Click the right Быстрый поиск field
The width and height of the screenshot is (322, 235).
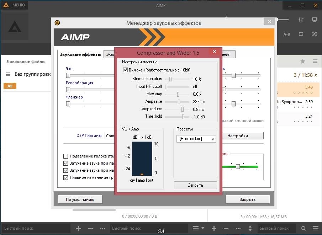(276, 228)
